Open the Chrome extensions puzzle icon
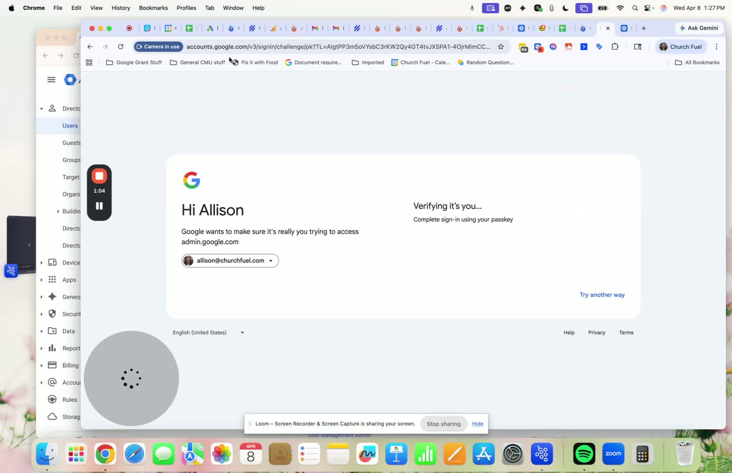This screenshot has width=732, height=473. pos(615,47)
